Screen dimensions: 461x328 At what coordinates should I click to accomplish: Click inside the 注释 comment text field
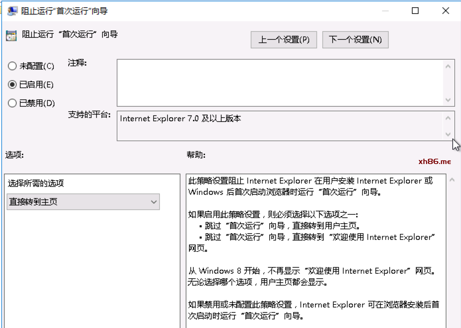280,83
